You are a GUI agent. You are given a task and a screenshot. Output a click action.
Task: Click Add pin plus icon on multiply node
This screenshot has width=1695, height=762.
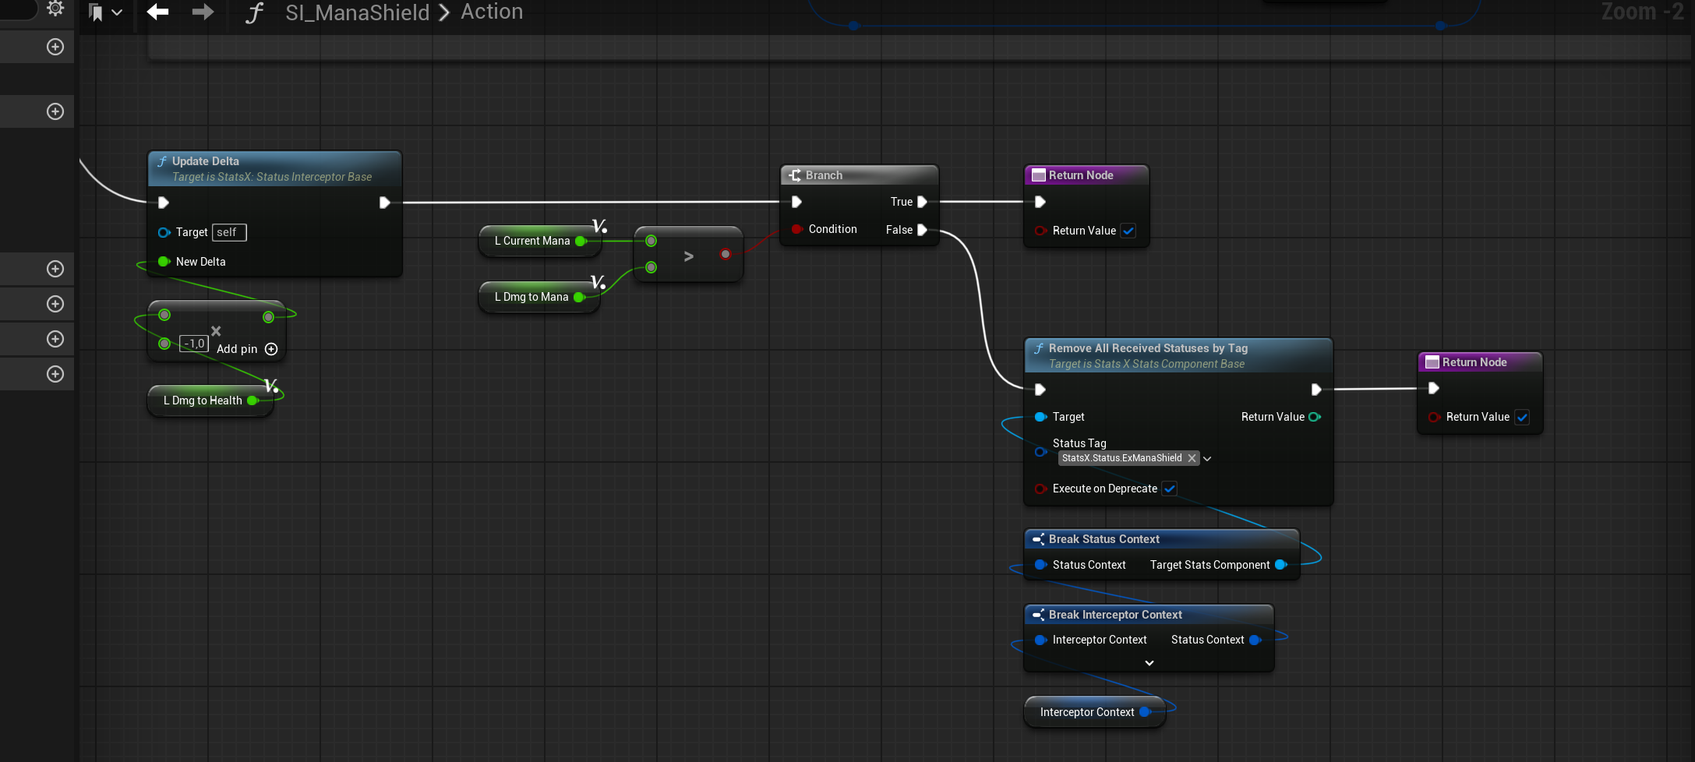point(271,349)
